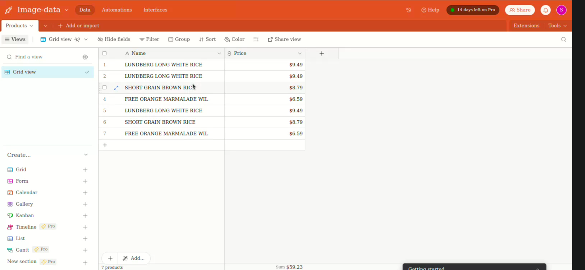Toggle the select all rows checkbox
This screenshot has width=585, height=270.
coord(105,53)
